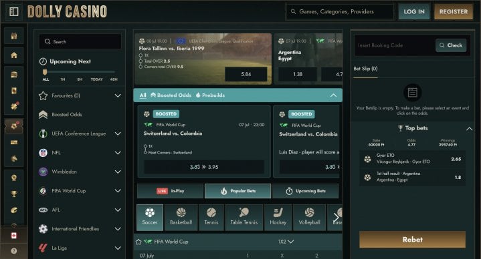
Task: Click the Upcoming Next time slider handle
Action: pos(45,72)
